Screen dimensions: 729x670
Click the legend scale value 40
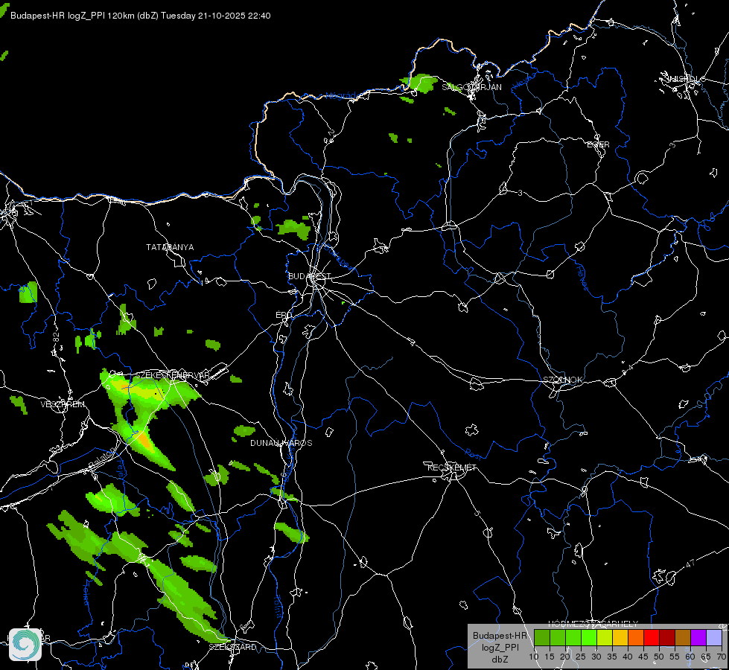[x=628, y=657]
